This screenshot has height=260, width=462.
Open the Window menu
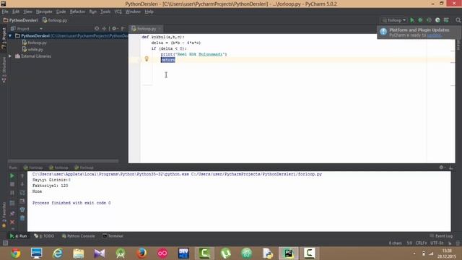point(133,12)
